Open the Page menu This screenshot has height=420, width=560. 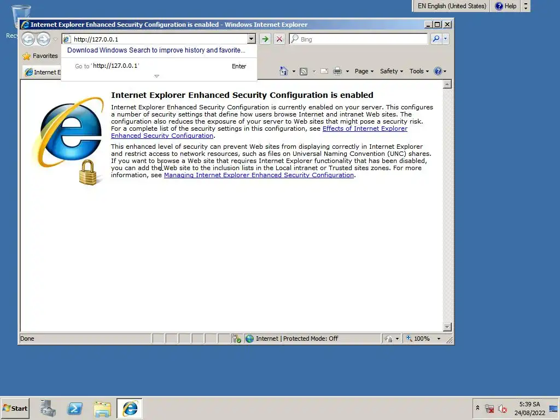364,72
